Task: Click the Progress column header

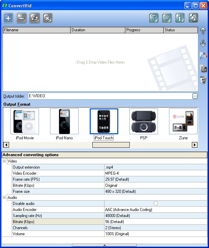Action: tap(144, 30)
